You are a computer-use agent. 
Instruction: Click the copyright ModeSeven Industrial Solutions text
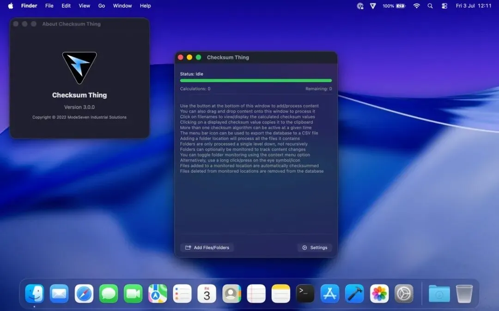tap(79, 117)
